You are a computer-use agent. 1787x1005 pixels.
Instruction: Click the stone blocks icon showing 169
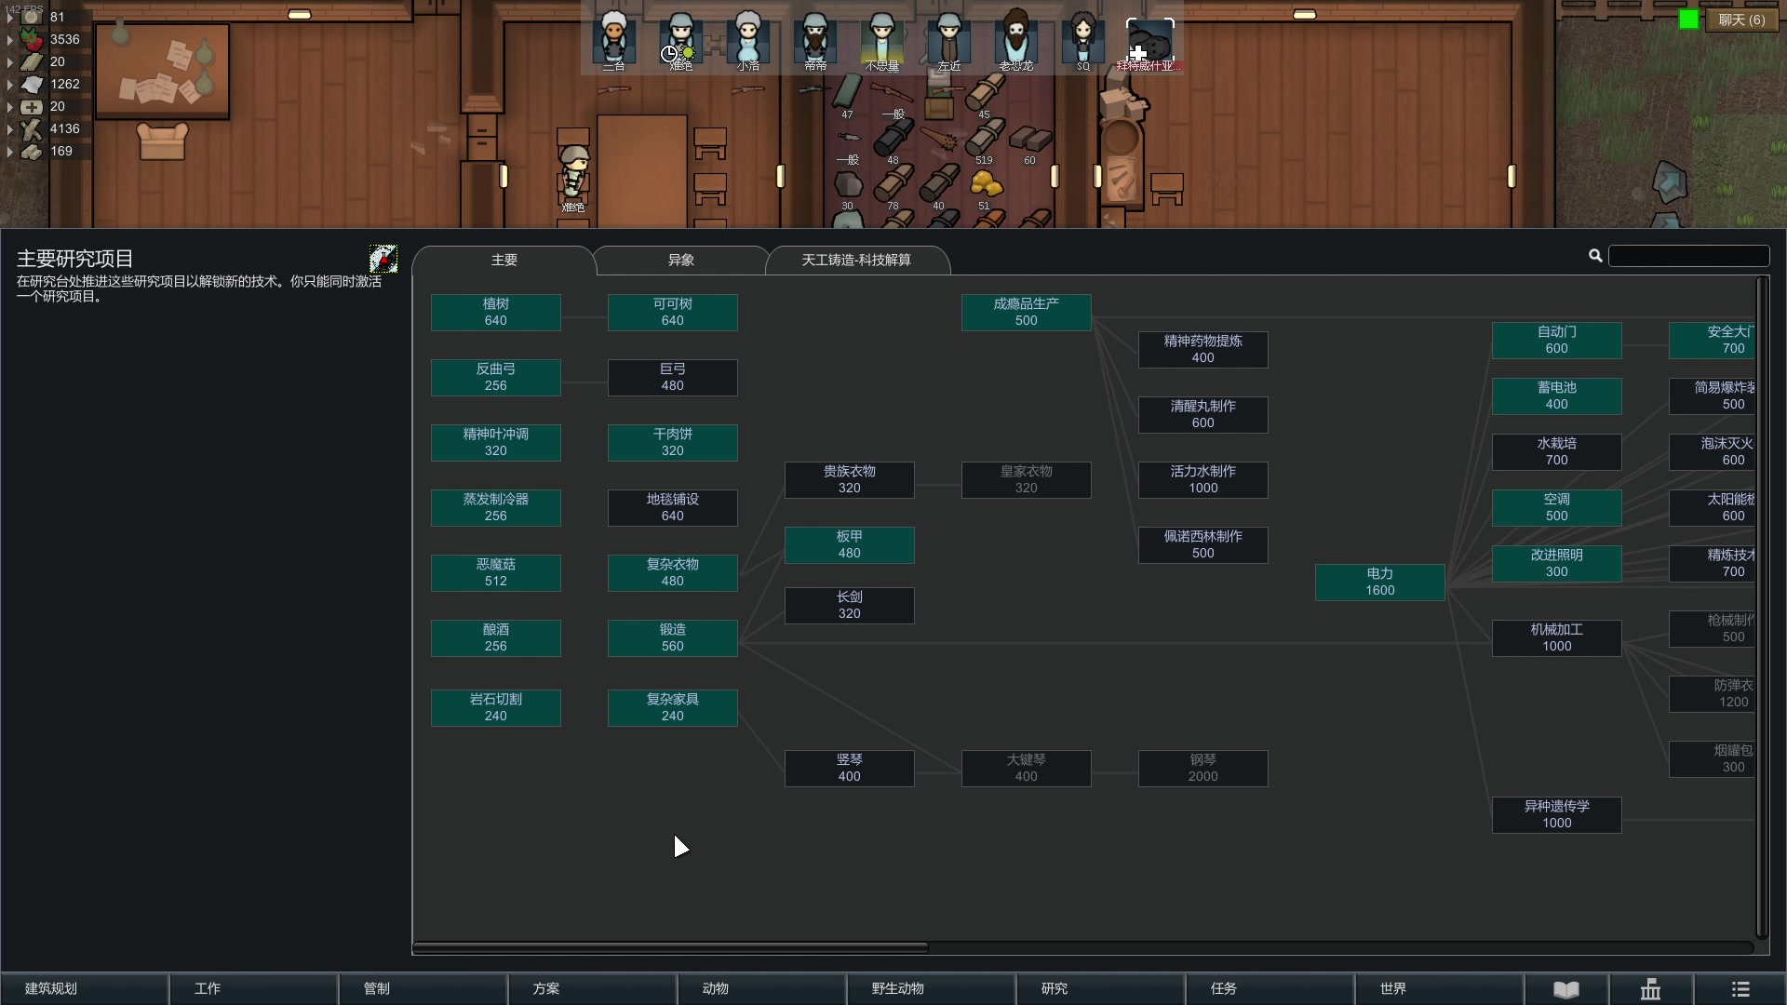pos(32,151)
